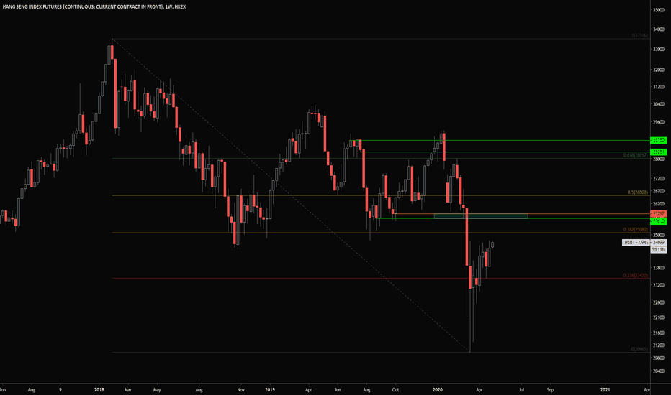Click the 31200 price axis tick

coord(658,87)
